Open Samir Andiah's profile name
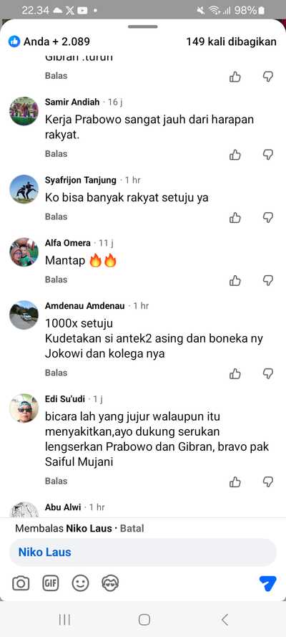 (72, 102)
